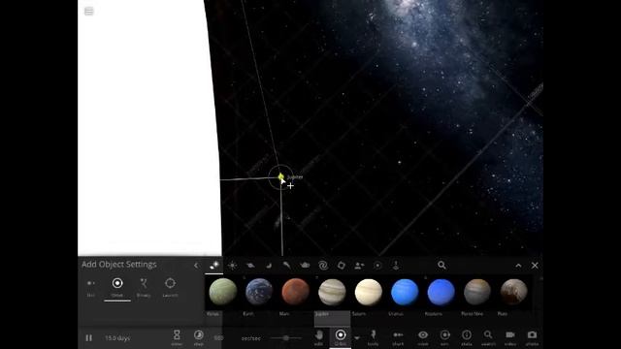Open the sec/sec time unit selector
Screen dimensions: 621x349
click(x=251, y=338)
